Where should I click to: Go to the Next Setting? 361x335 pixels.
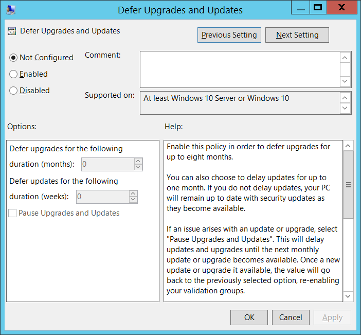297,35
